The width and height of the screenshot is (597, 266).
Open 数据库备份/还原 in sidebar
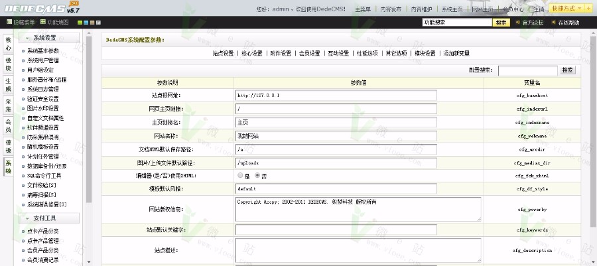[47, 166]
